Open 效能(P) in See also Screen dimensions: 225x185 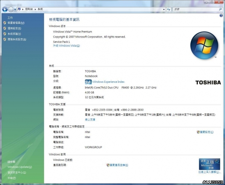(x=12, y=178)
